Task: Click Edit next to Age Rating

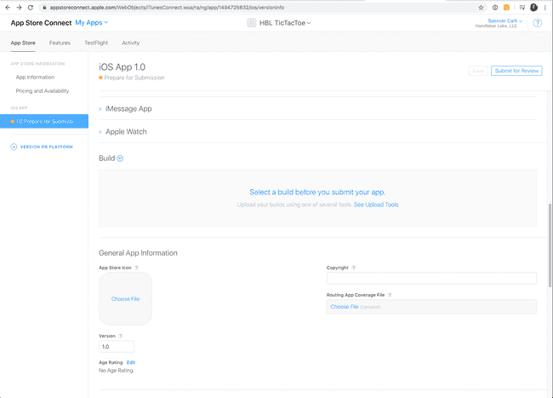Action: pyautogui.click(x=131, y=362)
